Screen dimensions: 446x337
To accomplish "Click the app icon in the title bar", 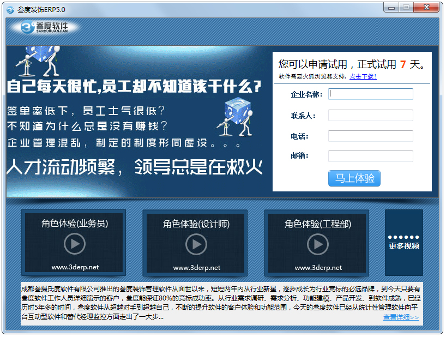I will [9, 9].
